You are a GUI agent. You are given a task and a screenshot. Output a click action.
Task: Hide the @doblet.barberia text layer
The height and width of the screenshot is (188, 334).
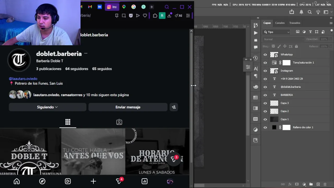point(265,87)
